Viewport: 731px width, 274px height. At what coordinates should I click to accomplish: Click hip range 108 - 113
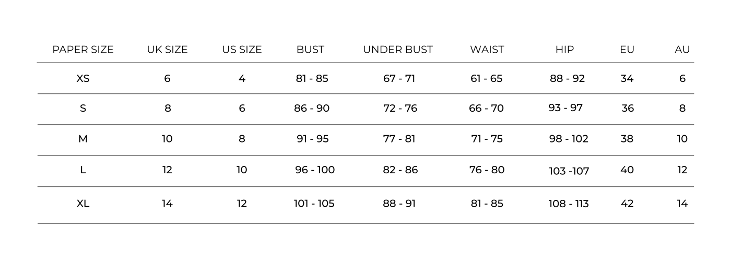click(568, 204)
